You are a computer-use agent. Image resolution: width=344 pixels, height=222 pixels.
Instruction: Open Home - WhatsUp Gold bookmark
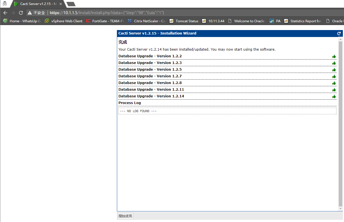22,21
